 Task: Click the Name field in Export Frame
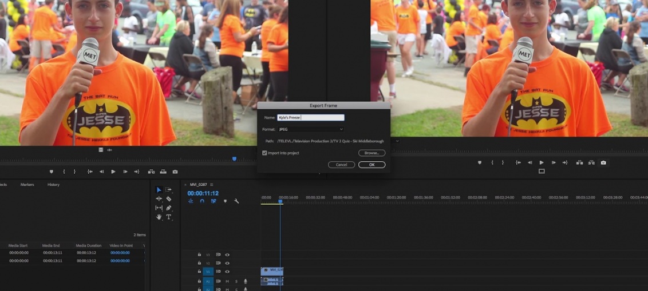click(x=311, y=118)
